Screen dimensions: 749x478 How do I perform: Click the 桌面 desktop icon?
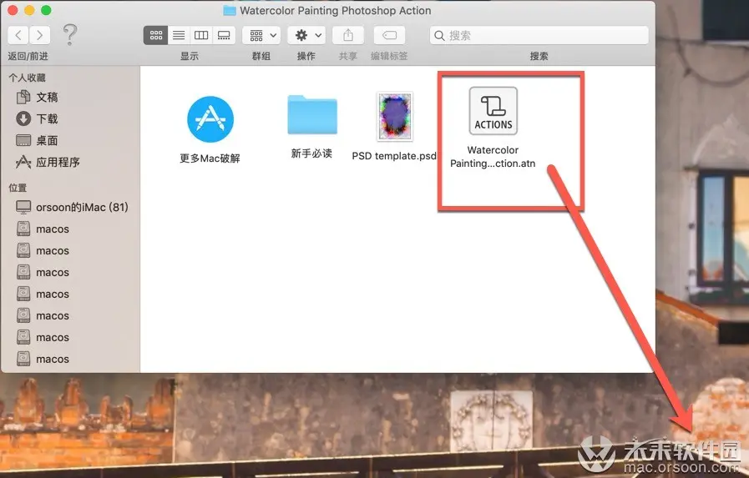click(23, 140)
